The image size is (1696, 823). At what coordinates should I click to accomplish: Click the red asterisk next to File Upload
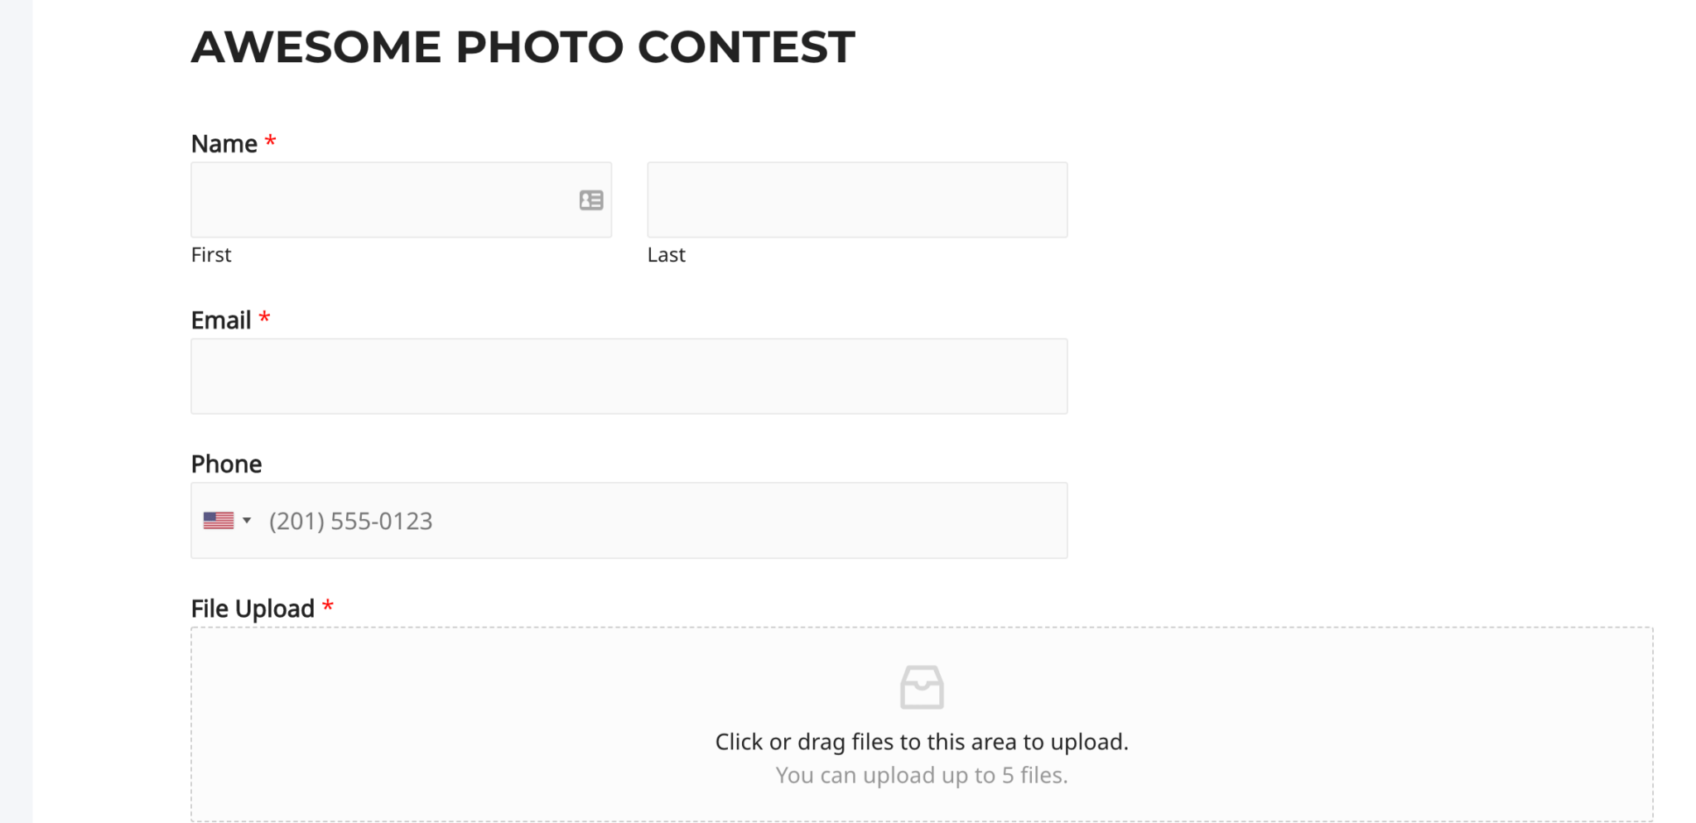[x=328, y=607]
